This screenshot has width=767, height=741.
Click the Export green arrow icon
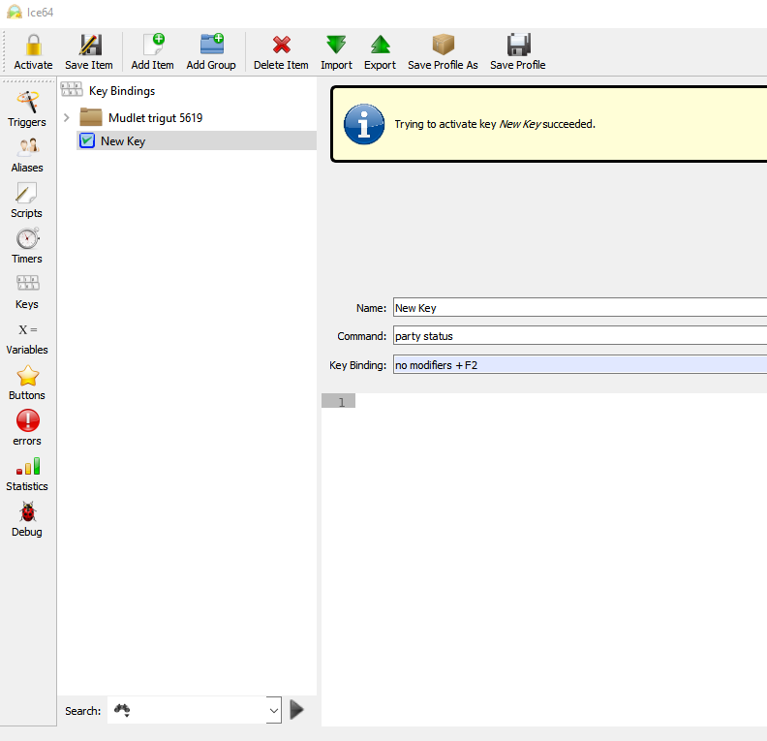380,46
